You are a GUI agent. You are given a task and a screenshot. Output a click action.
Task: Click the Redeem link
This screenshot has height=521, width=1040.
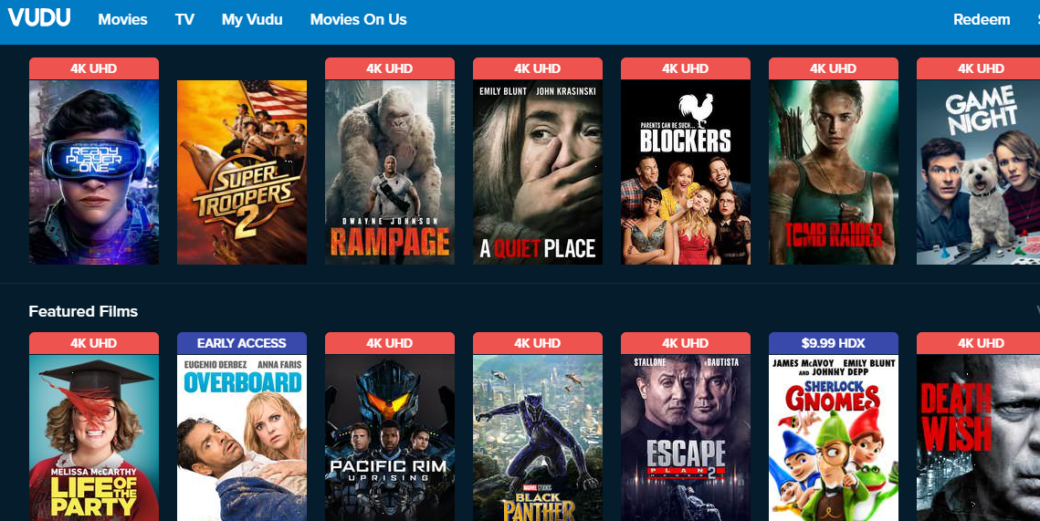(x=982, y=20)
